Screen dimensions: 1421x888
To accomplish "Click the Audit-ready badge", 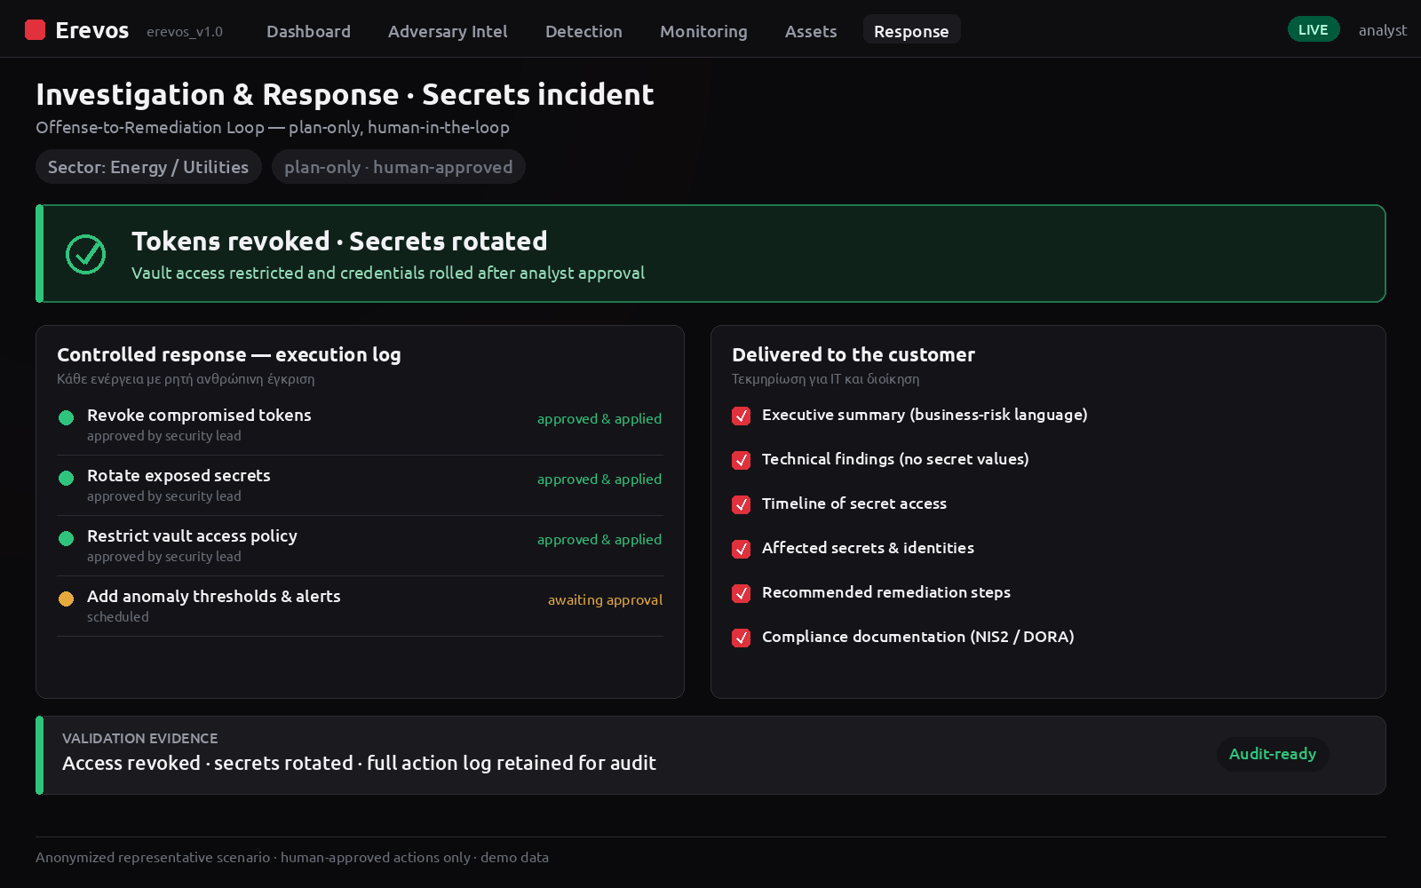I will [x=1273, y=754].
